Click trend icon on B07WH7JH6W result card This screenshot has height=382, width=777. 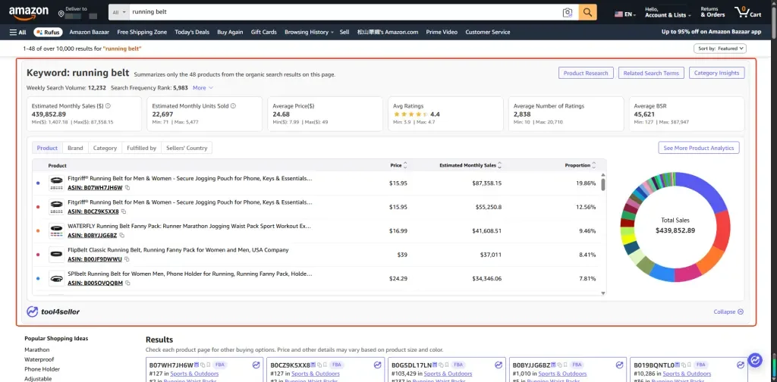(256, 365)
